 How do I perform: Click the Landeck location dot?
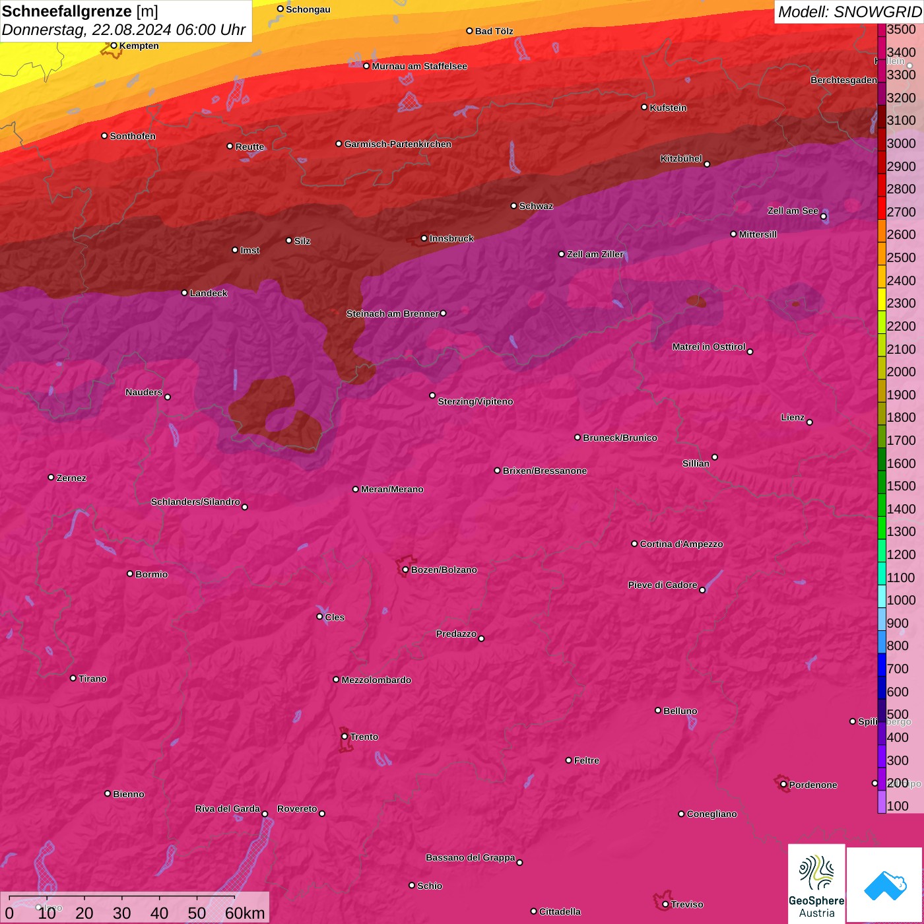point(184,292)
